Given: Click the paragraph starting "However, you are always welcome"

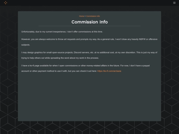Looking at the screenshot, I should click(89, 42).
